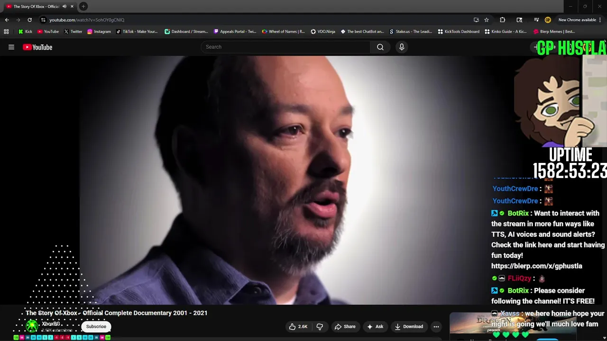
Task: Go back with the browser back arrow
Action: coord(7,20)
